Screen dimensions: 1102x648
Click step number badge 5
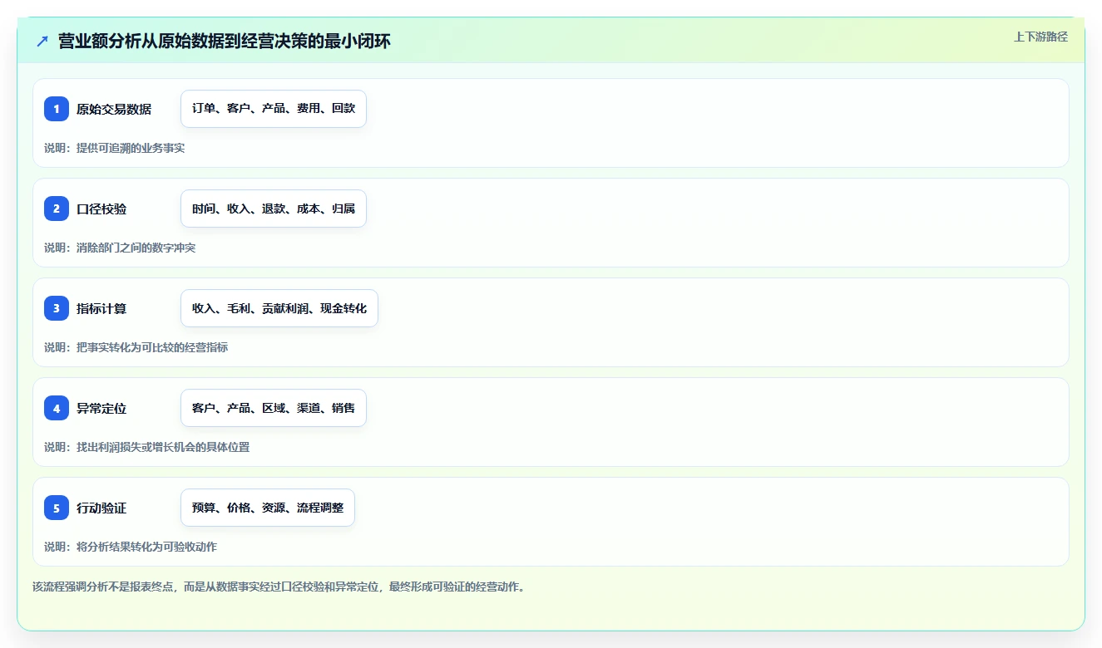[57, 508]
